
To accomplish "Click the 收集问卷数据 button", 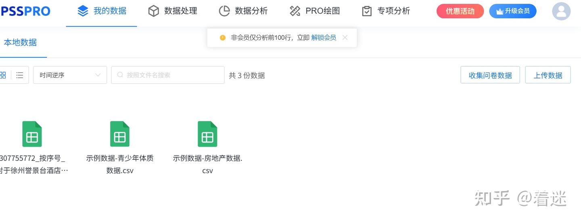I will [x=490, y=75].
